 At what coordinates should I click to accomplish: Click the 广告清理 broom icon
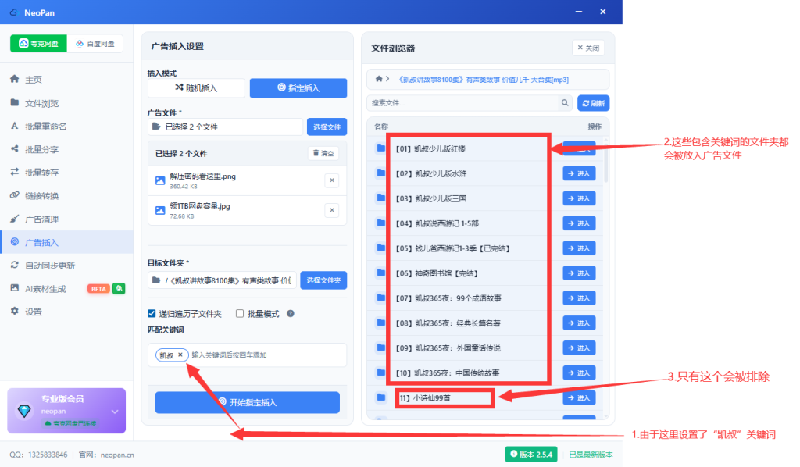pos(14,219)
